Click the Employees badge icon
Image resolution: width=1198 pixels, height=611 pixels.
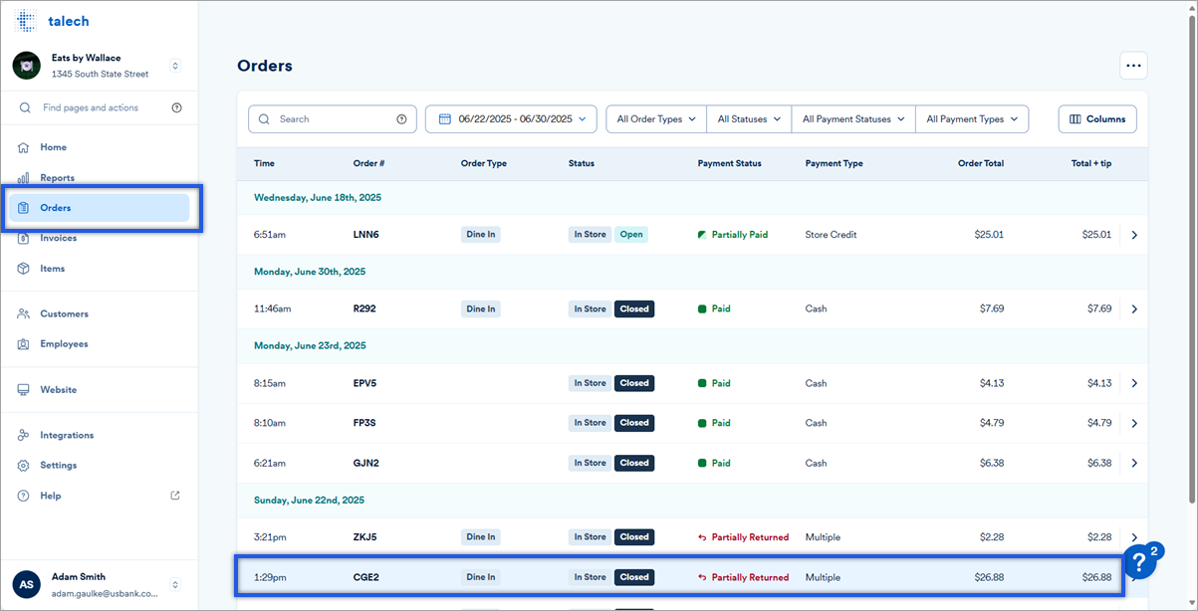pos(23,343)
